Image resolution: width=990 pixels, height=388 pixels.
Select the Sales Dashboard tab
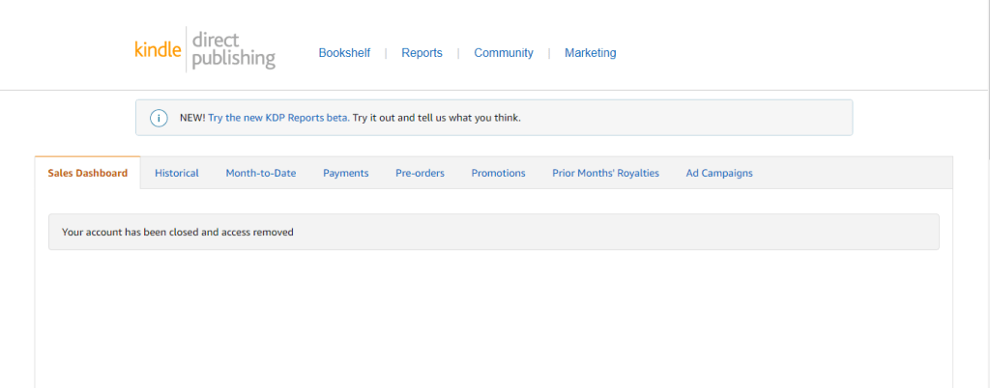click(x=87, y=173)
